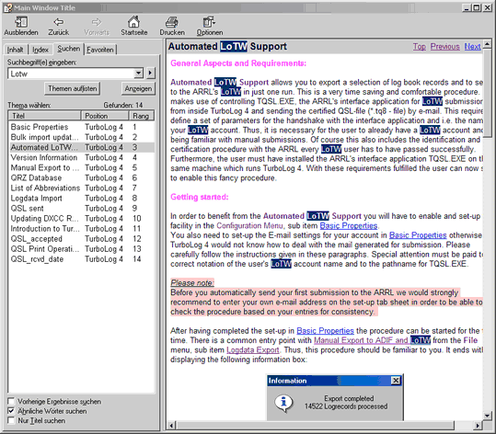This screenshot has height=434, width=496.
Task: Switch to the Favoriten tab
Action: point(100,50)
